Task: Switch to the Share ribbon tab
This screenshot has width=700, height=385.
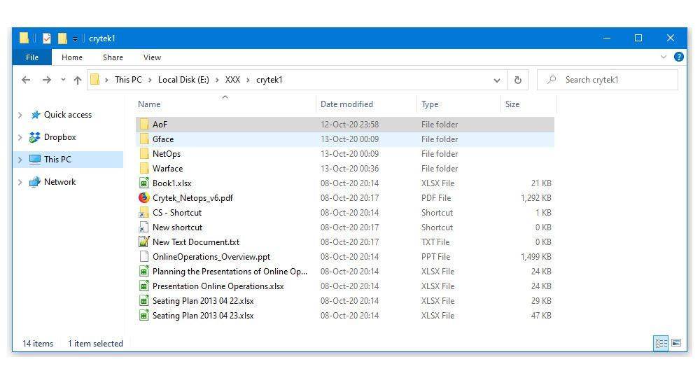Action: [x=113, y=57]
